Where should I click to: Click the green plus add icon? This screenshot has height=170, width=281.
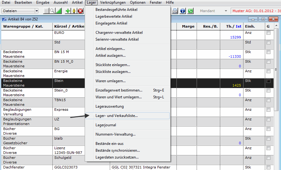pos(68,11)
